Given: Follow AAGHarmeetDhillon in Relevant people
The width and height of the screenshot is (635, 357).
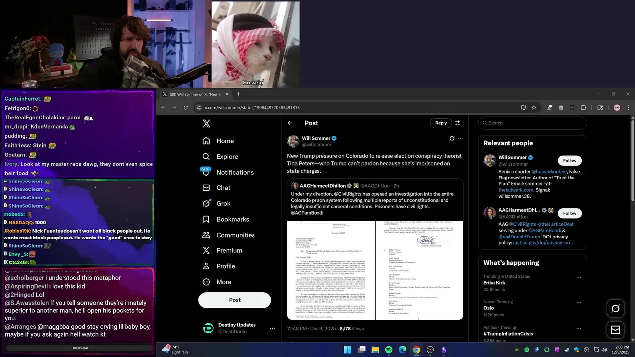Looking at the screenshot, I should 570,213.
